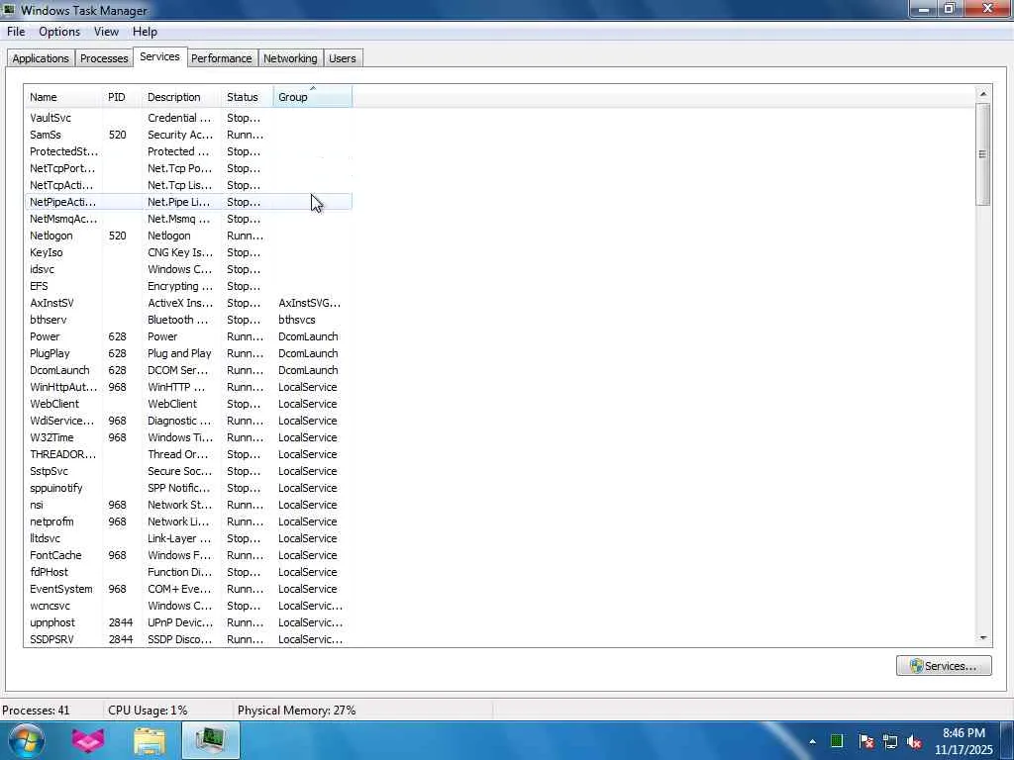This screenshot has height=760, width=1014.
Task: Open the Options menu
Action: coord(59,32)
